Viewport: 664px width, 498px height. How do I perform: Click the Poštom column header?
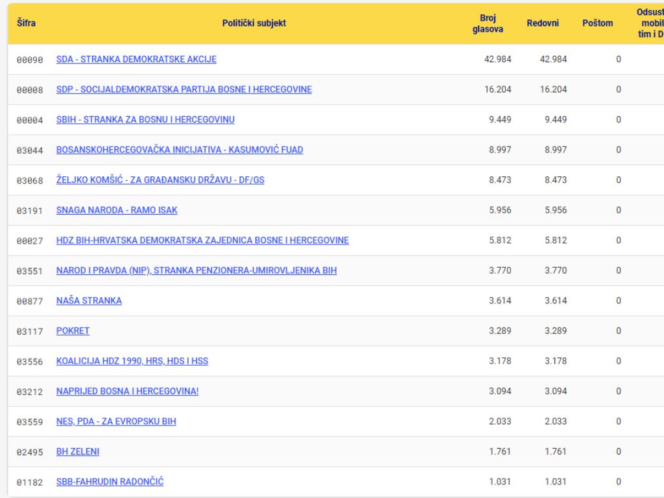tap(597, 23)
